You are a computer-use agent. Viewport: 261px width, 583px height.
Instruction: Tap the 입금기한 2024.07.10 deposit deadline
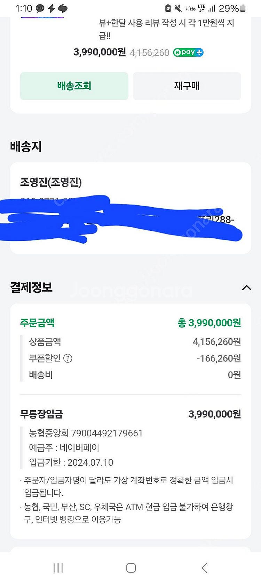pyautogui.click(x=71, y=462)
